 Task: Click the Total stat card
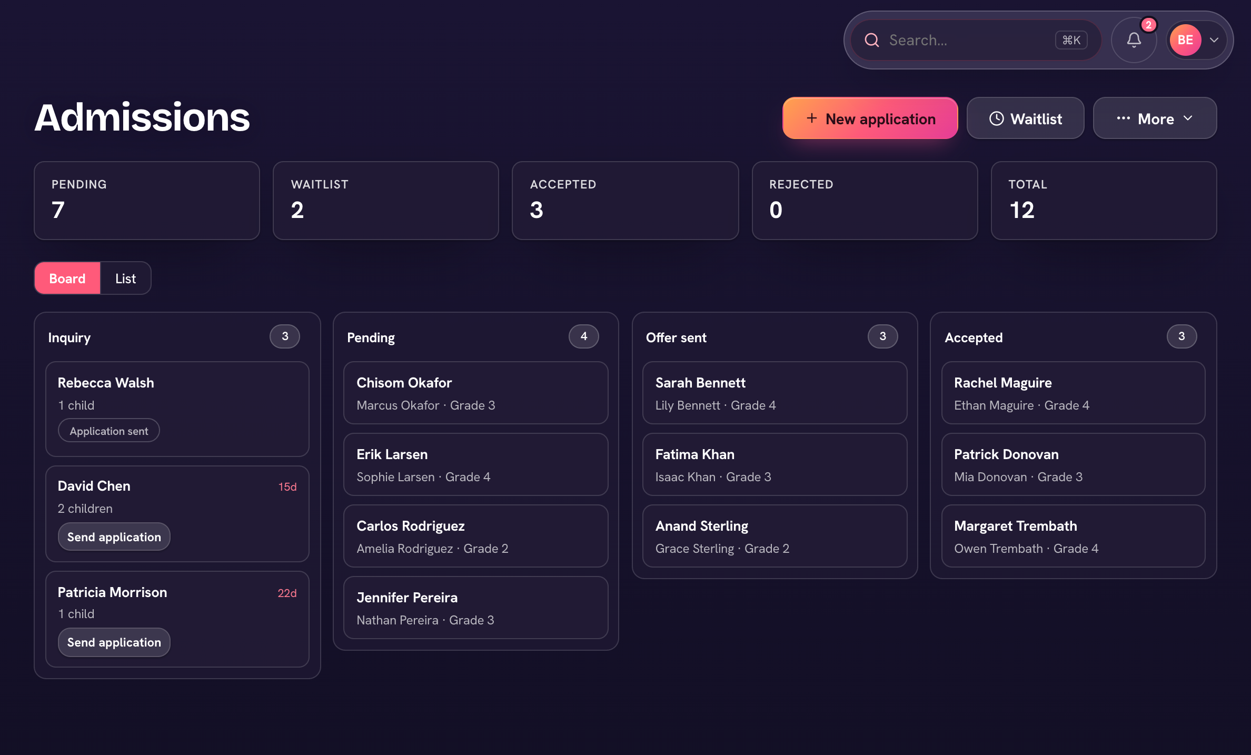click(1104, 201)
